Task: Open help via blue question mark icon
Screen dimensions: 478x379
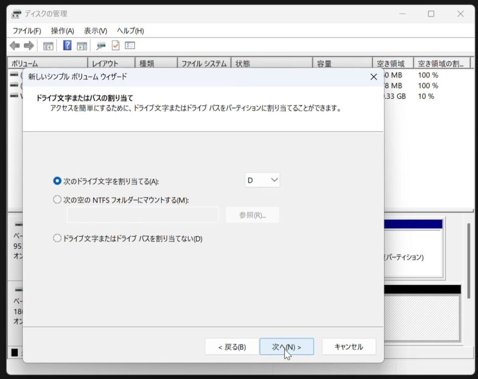Action: pyautogui.click(x=67, y=46)
